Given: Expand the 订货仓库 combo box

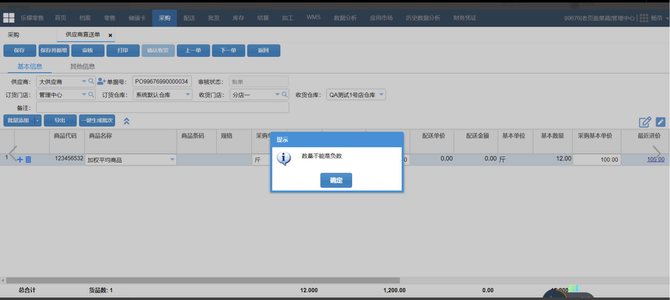Looking at the screenshot, I should coord(188,94).
